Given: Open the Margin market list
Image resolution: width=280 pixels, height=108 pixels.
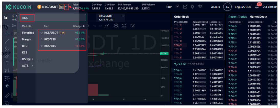Looking at the screenshot, I should point(26,39).
